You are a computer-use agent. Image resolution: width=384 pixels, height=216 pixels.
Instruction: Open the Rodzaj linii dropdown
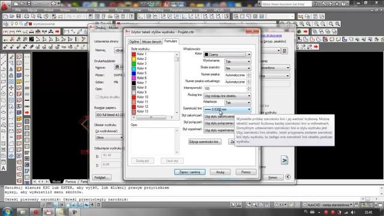(x=227, y=96)
